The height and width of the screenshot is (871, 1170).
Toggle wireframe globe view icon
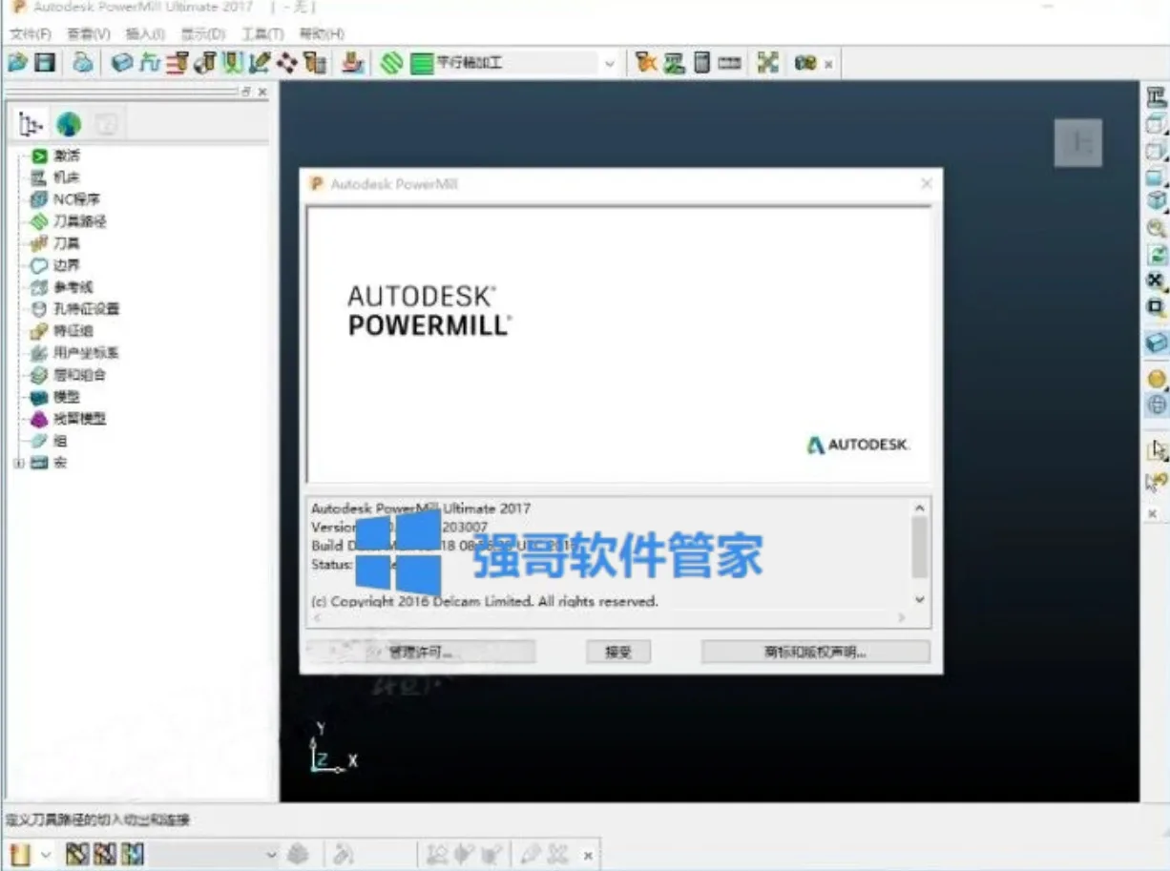pos(1157,404)
